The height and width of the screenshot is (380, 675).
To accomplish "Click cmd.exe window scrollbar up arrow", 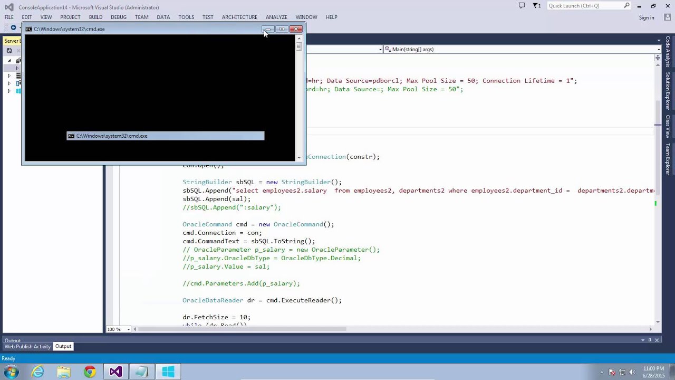I will 299,38.
